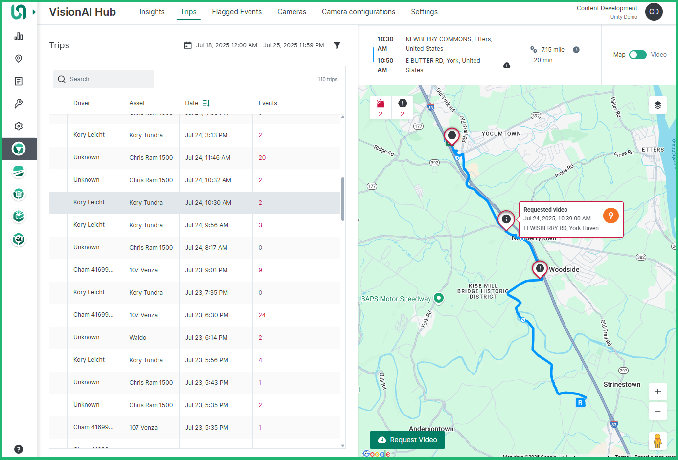Click the location pin sidebar icon
The width and height of the screenshot is (678, 460).
(19, 59)
